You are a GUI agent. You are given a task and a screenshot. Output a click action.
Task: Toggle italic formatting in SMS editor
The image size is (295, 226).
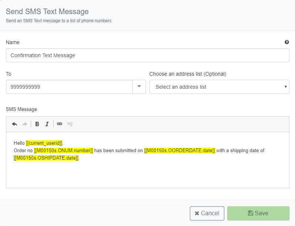click(x=47, y=124)
